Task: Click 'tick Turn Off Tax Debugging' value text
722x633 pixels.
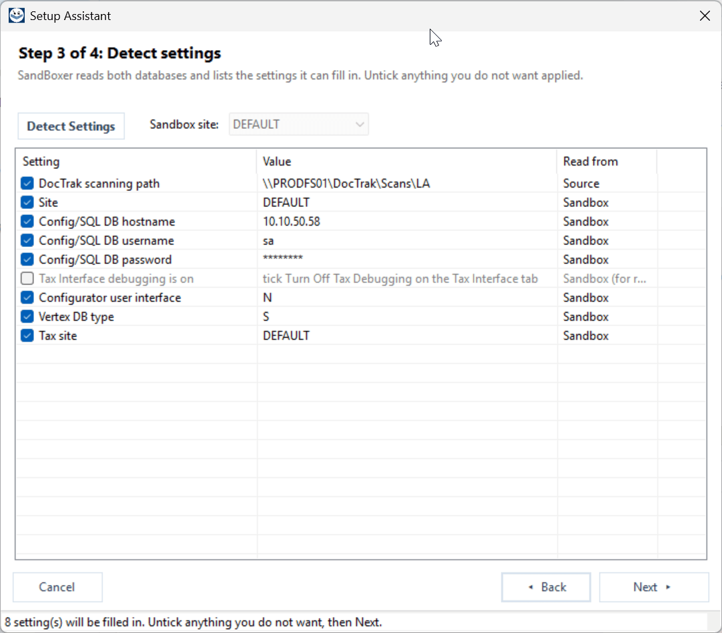Action: coord(400,278)
